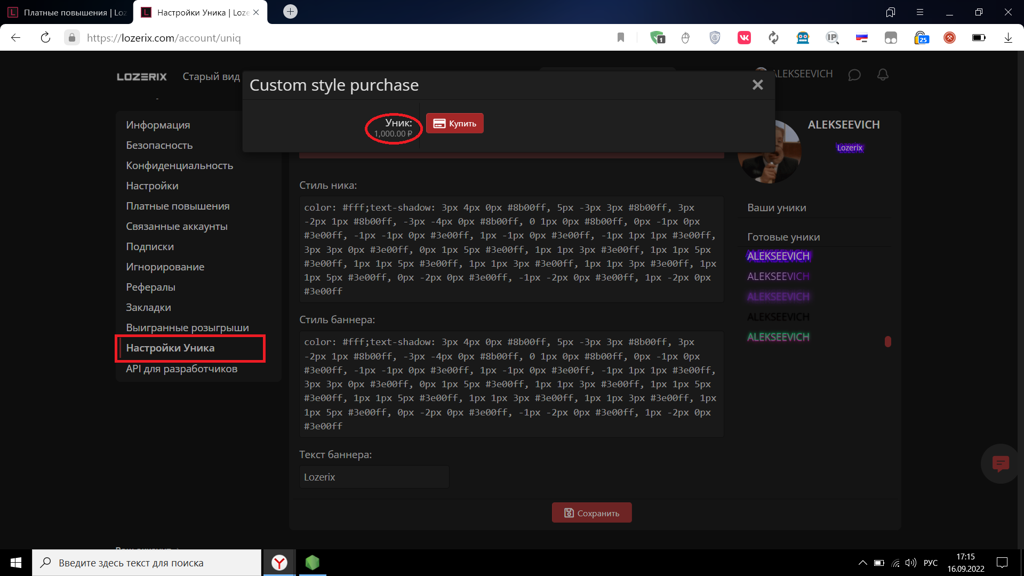This screenshot has height=576, width=1024.
Task: Open Yandex Browser from the taskbar
Action: coord(279,563)
